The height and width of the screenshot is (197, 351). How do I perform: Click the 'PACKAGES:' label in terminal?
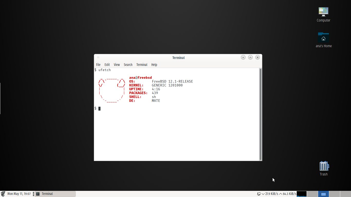coord(138,93)
